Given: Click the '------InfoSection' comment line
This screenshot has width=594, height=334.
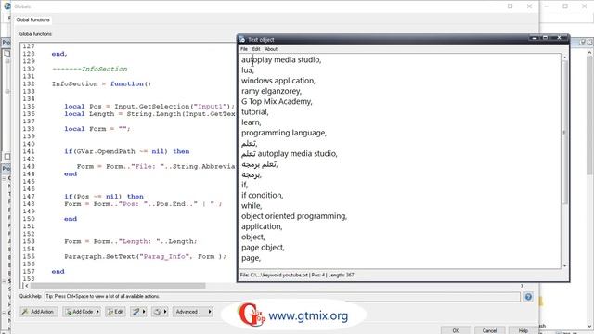Looking at the screenshot, I should [89, 69].
